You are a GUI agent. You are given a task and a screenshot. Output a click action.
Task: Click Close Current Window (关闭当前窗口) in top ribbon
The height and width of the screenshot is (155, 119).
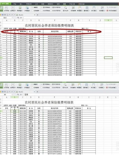[112, 11]
